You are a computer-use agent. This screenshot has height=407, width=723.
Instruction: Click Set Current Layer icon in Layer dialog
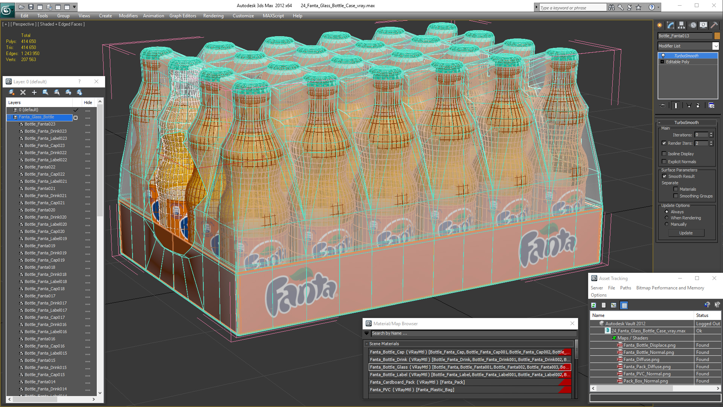[57, 92]
